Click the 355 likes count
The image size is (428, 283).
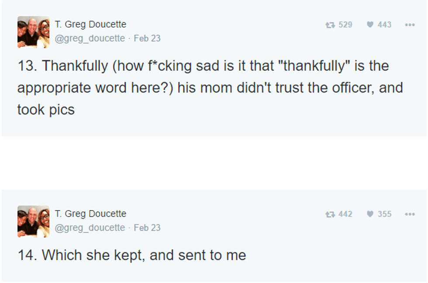coord(384,214)
